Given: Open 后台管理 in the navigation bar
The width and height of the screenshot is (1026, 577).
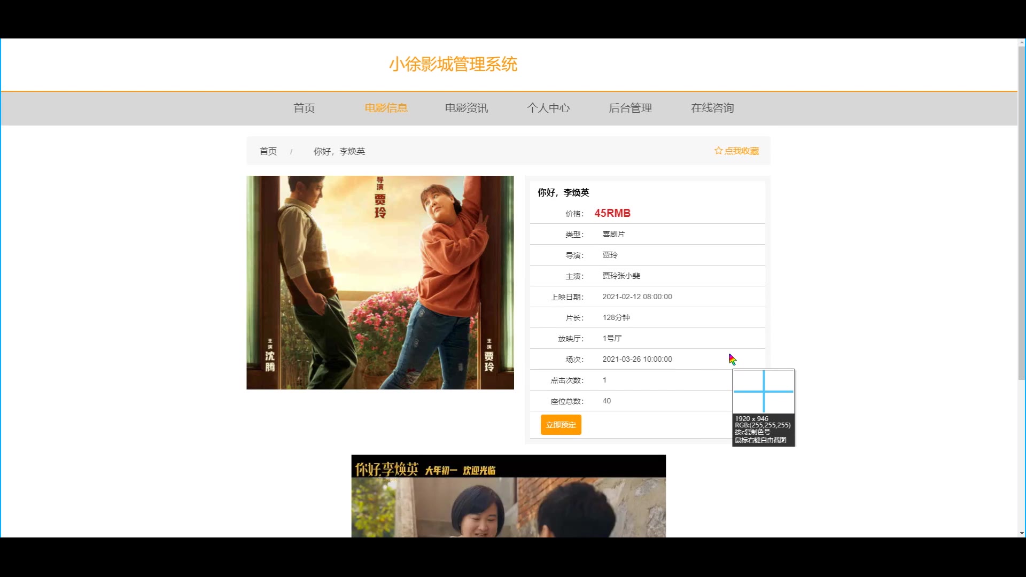Looking at the screenshot, I should [630, 108].
